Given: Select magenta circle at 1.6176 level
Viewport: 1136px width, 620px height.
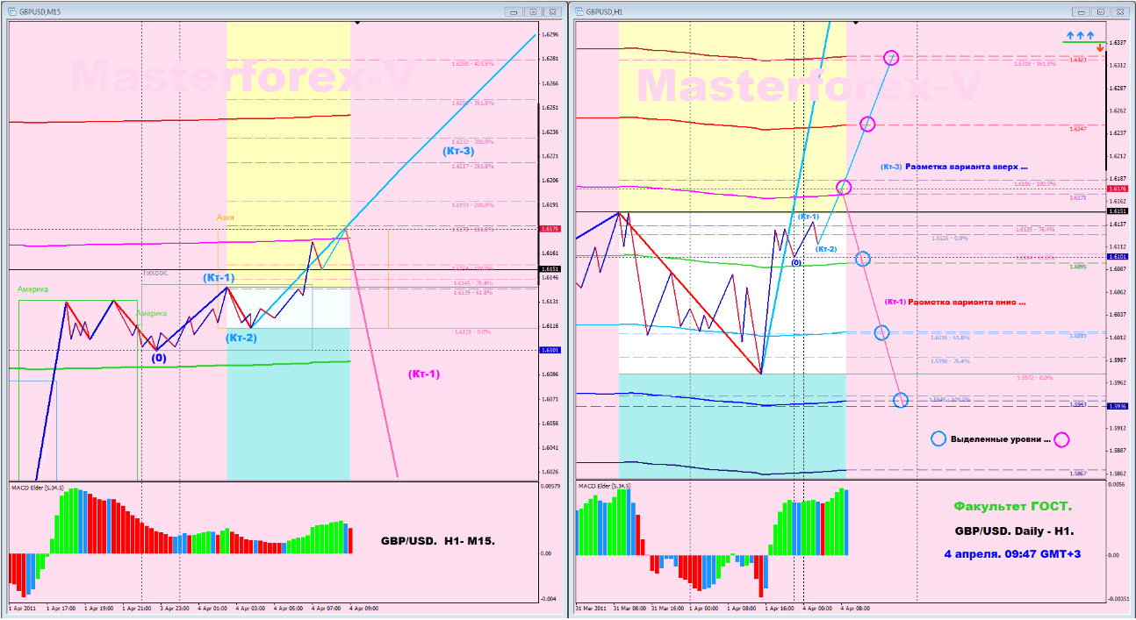Looking at the screenshot, I should click(844, 187).
